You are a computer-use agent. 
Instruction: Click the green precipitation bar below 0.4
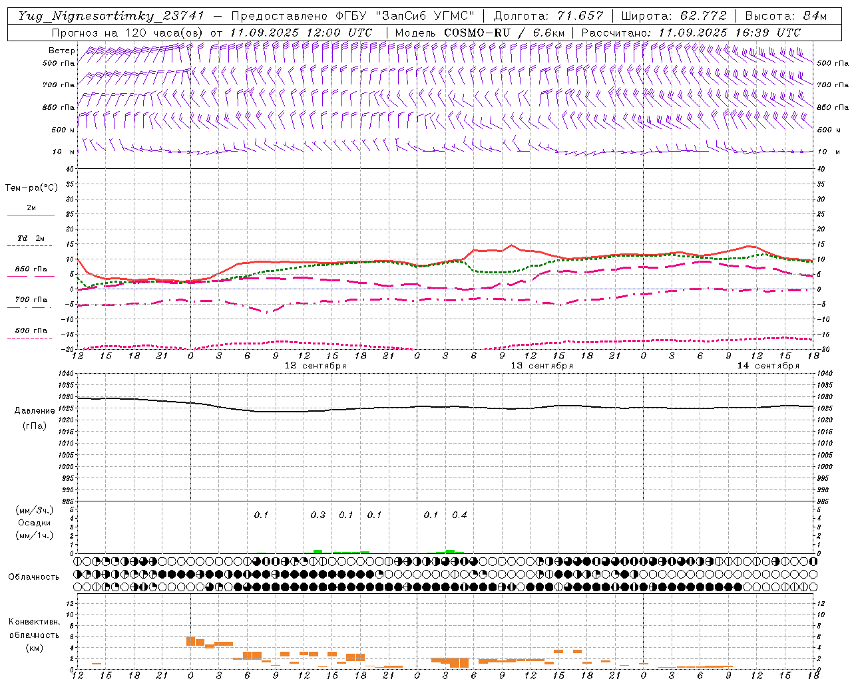450,551
